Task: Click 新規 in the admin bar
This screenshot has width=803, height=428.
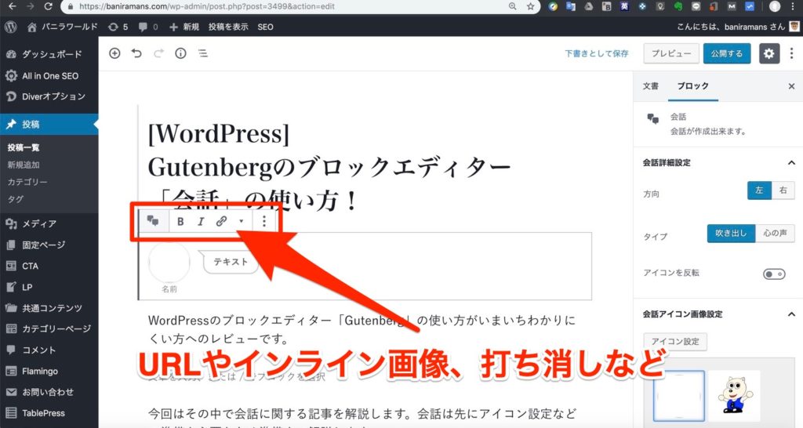Action: (183, 27)
